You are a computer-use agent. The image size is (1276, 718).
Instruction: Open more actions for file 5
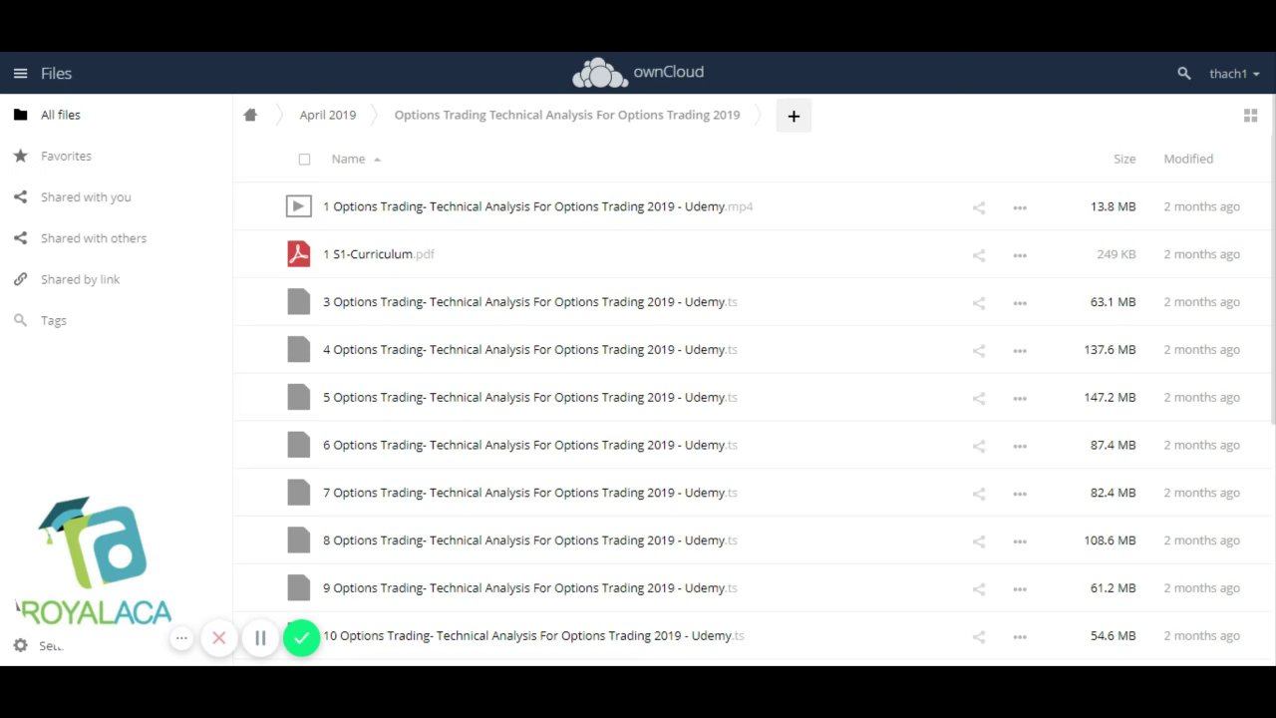pyautogui.click(x=1020, y=398)
